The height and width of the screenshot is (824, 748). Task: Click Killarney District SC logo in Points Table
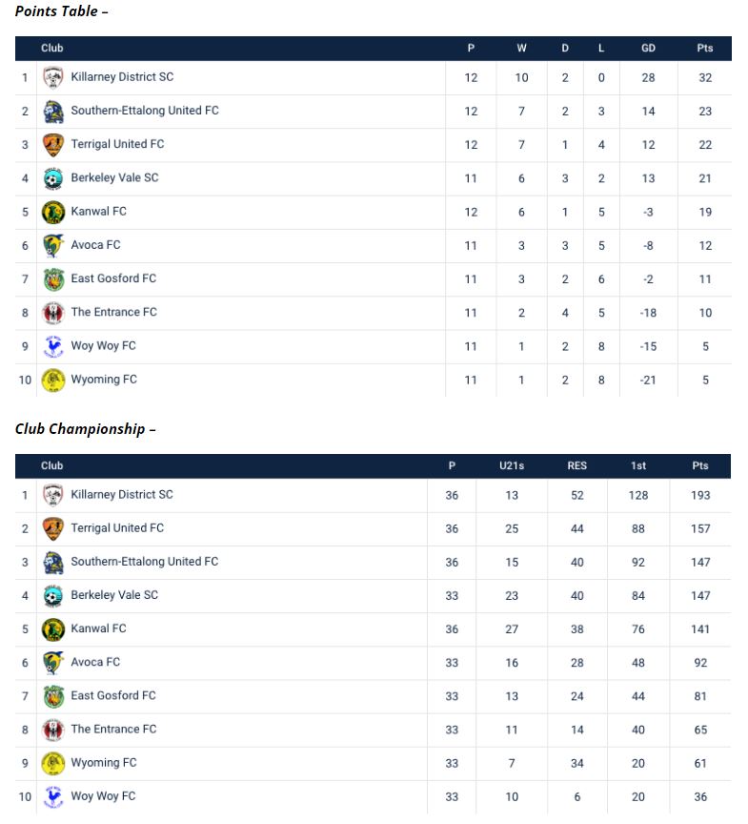pyautogui.click(x=53, y=77)
